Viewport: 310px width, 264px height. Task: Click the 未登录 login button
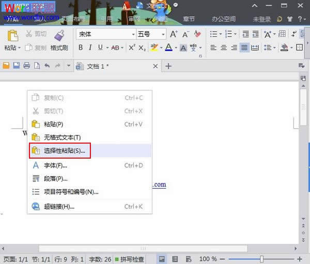pos(262,19)
